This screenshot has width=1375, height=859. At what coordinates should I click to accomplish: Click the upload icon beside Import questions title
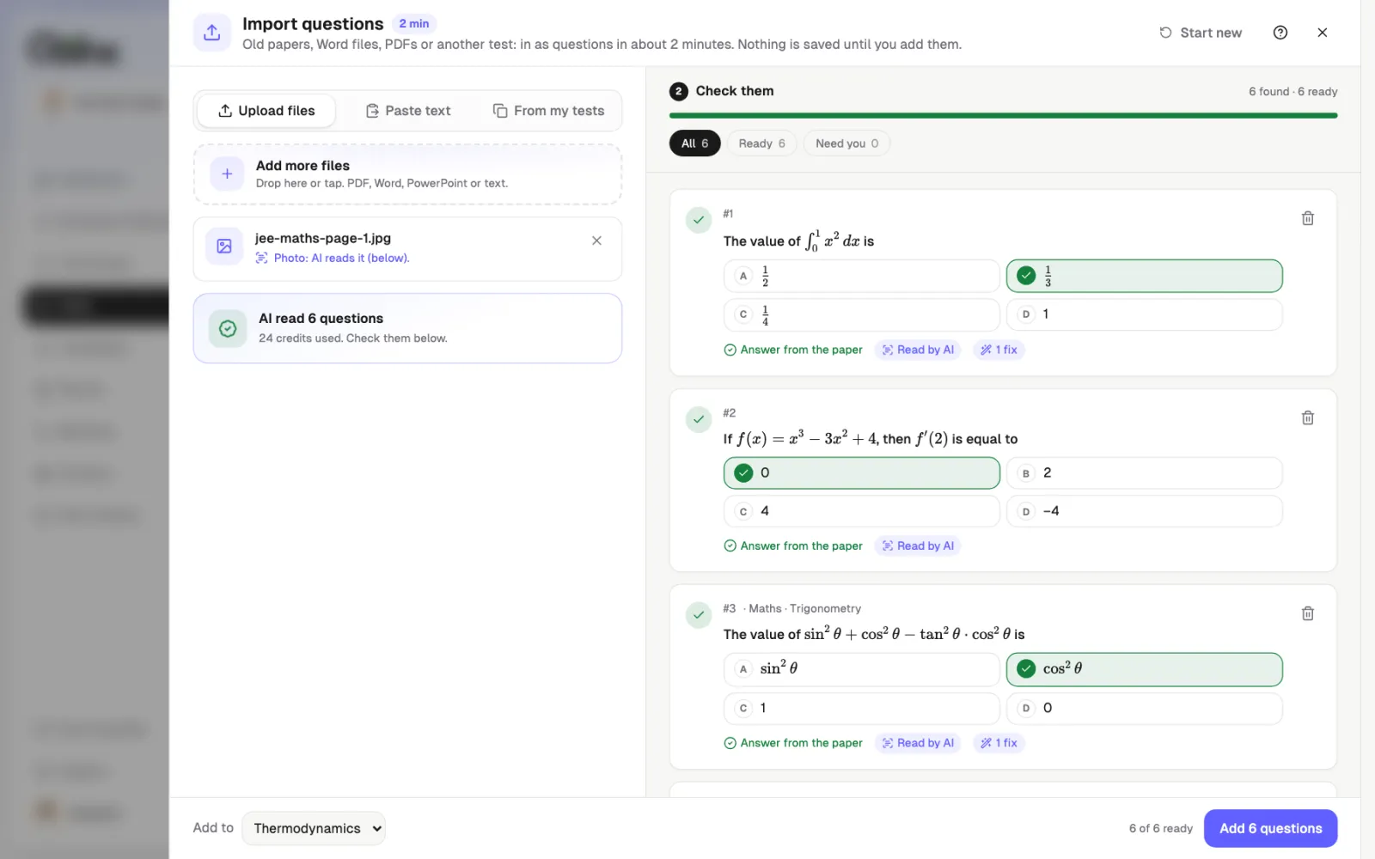pos(211,33)
